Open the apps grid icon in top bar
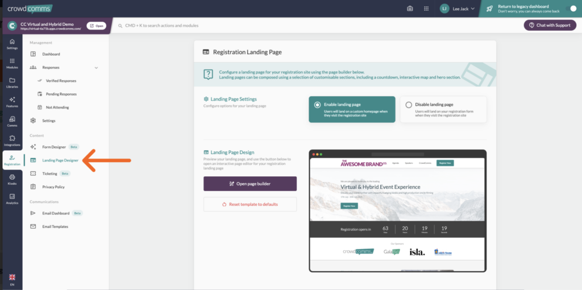 click(426, 9)
